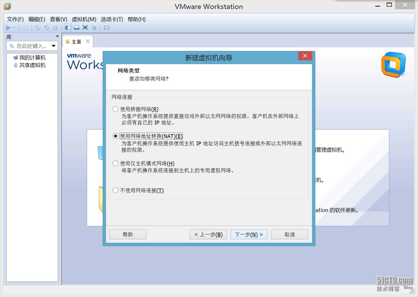Click the 共享虚拟机 shared icon
Image resolution: width=418 pixels, height=297 pixels.
pyautogui.click(x=16, y=65)
